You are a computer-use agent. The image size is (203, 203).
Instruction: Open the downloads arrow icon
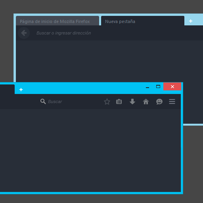(132, 101)
